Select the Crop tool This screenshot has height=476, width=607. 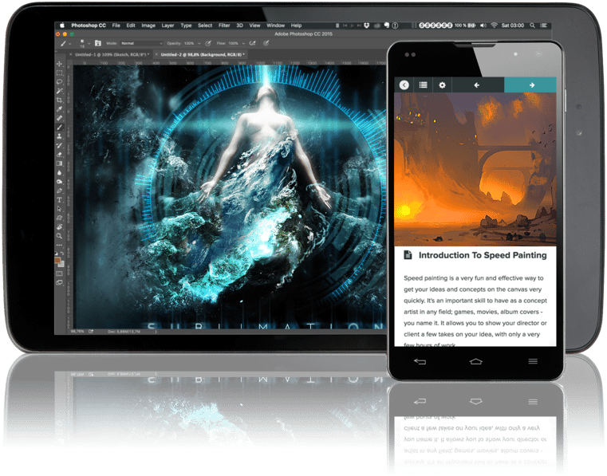tap(59, 100)
